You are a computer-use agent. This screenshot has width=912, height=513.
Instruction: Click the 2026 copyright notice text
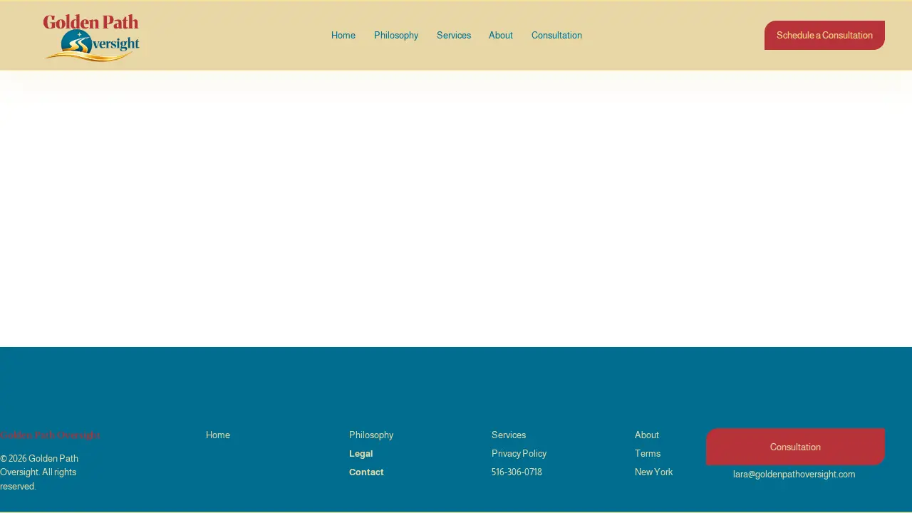pyautogui.click(x=39, y=472)
